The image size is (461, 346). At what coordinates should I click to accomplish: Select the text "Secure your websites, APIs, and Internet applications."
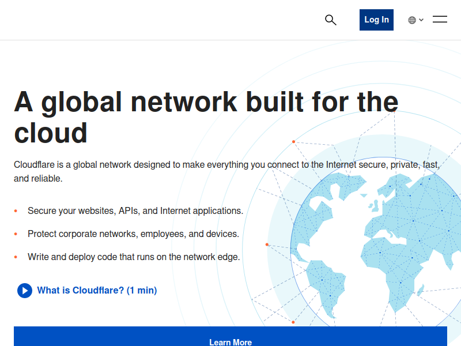click(x=135, y=210)
